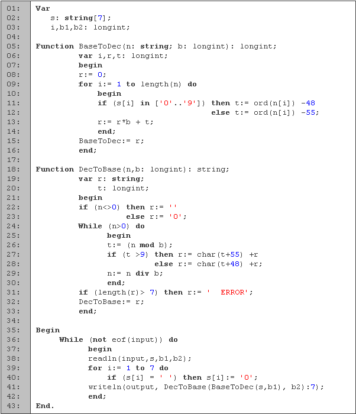Click 'var r: string;' on line 19
This screenshot has height=414, width=356.
111,179
